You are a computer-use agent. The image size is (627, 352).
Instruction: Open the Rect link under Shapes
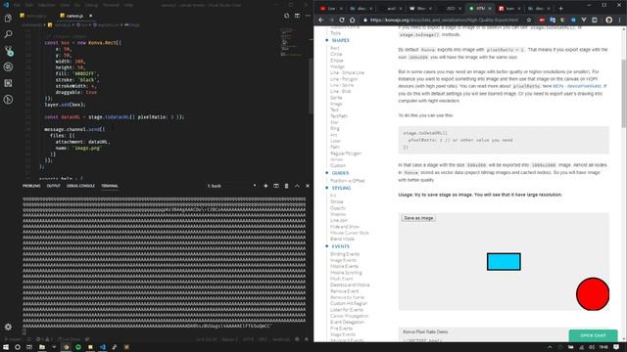(335, 48)
